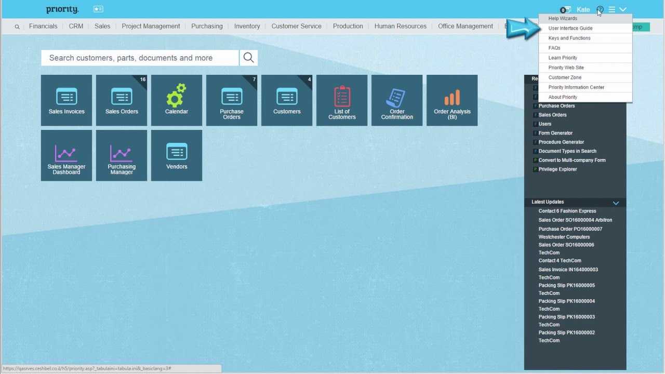665x374 pixels.
Task: Open Sales Manager Dashboard tile
Action: click(x=66, y=155)
